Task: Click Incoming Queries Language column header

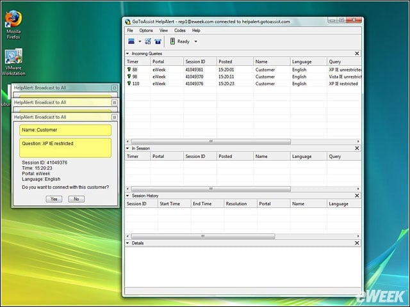Action: point(308,61)
